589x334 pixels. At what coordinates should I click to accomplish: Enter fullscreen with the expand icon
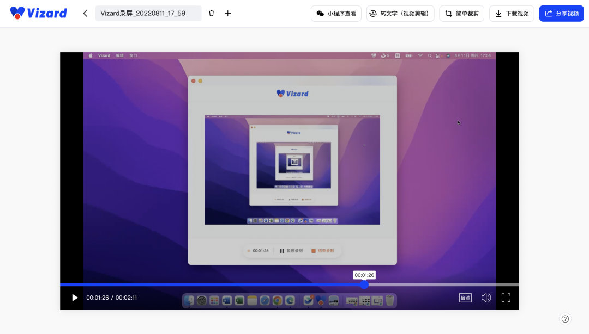(506, 298)
